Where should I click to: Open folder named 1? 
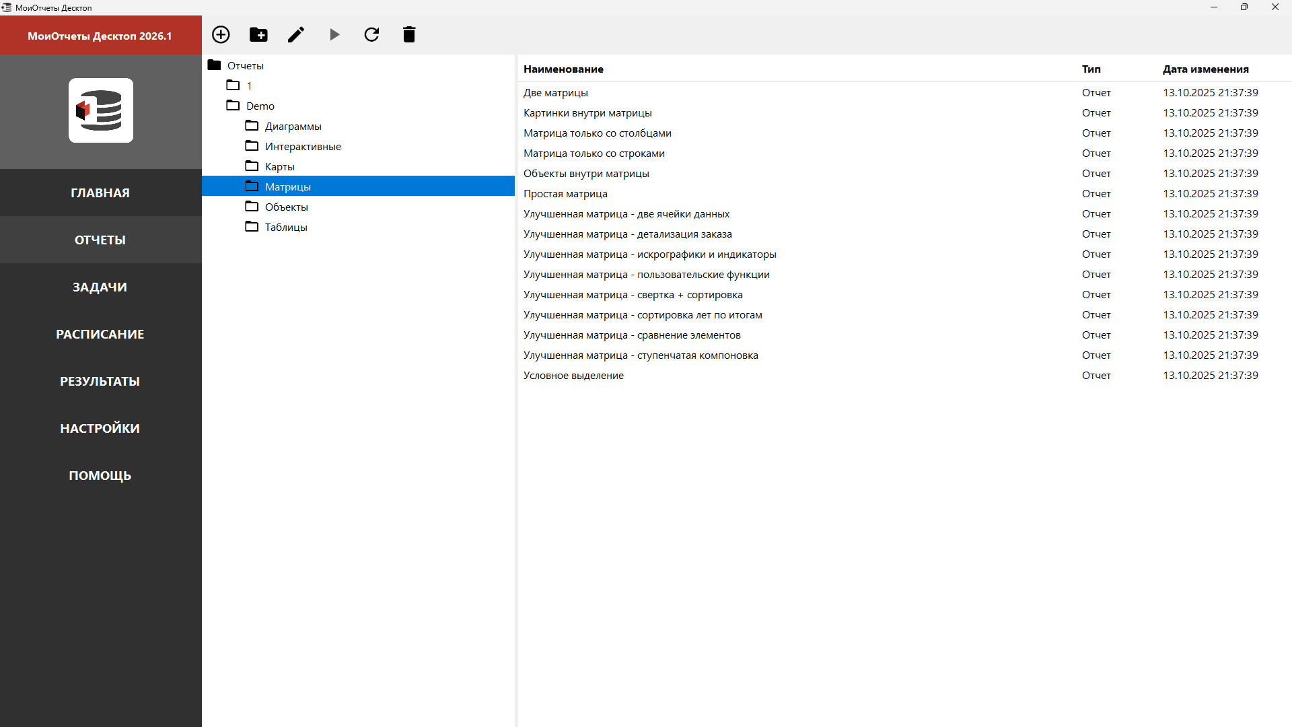point(248,85)
